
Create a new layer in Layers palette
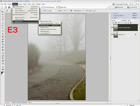tap(113, 23)
